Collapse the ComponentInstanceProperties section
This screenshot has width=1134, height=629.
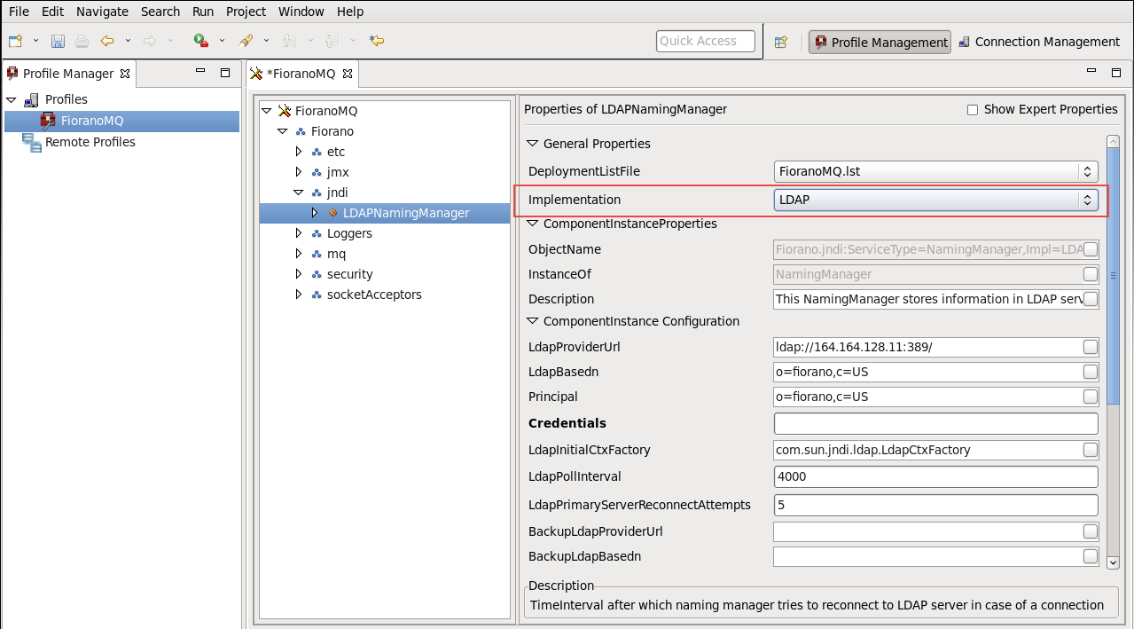[533, 224]
